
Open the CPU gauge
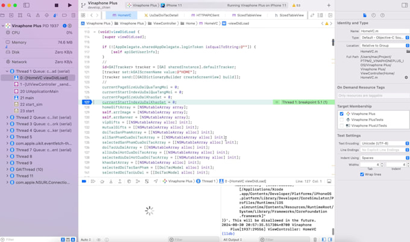coord(39,33)
